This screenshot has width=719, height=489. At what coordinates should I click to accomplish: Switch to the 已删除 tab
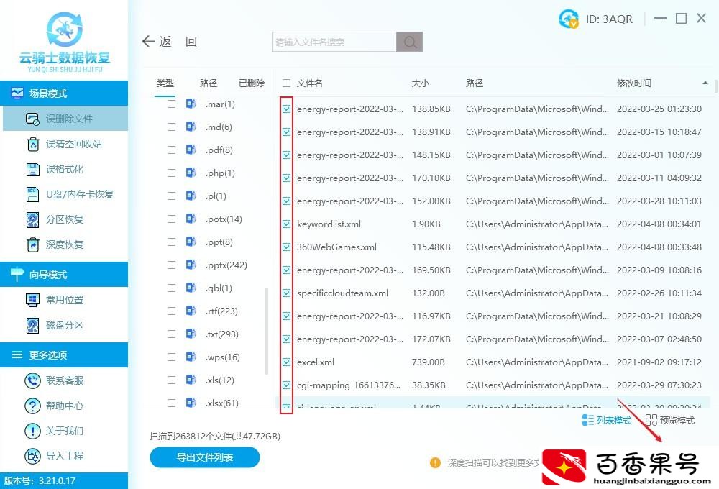pos(252,83)
